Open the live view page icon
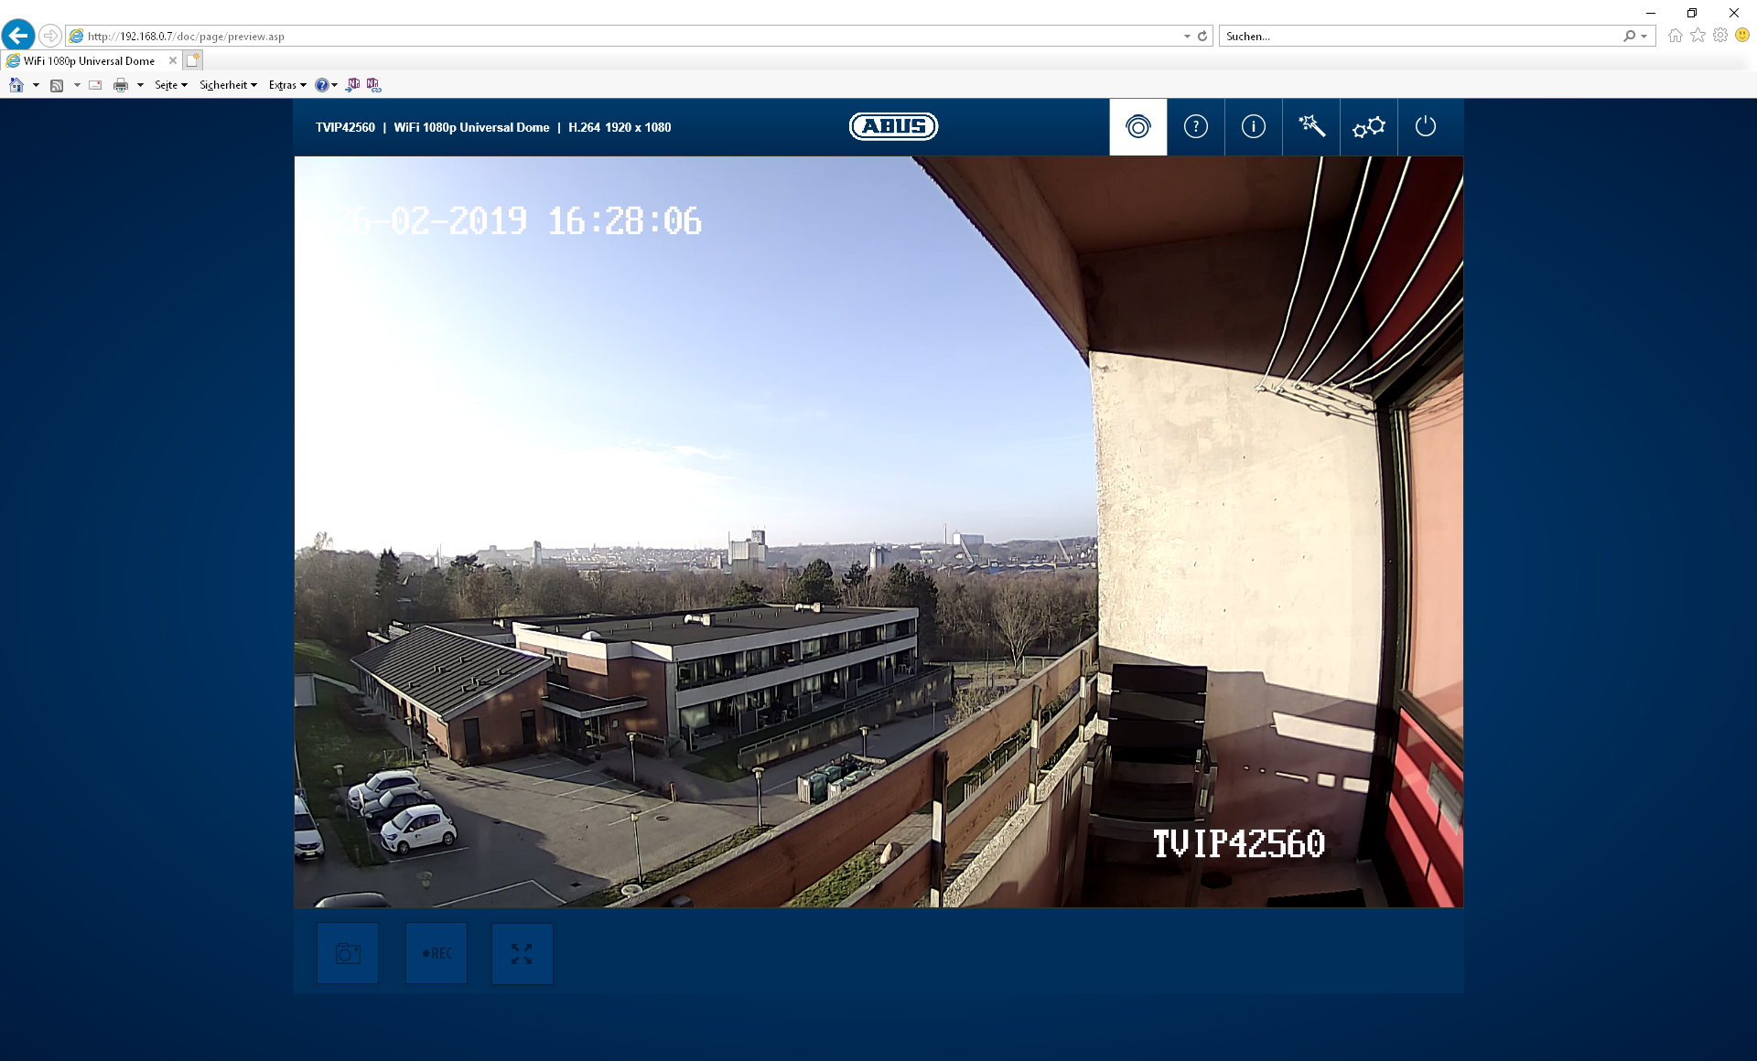 [x=1137, y=127]
